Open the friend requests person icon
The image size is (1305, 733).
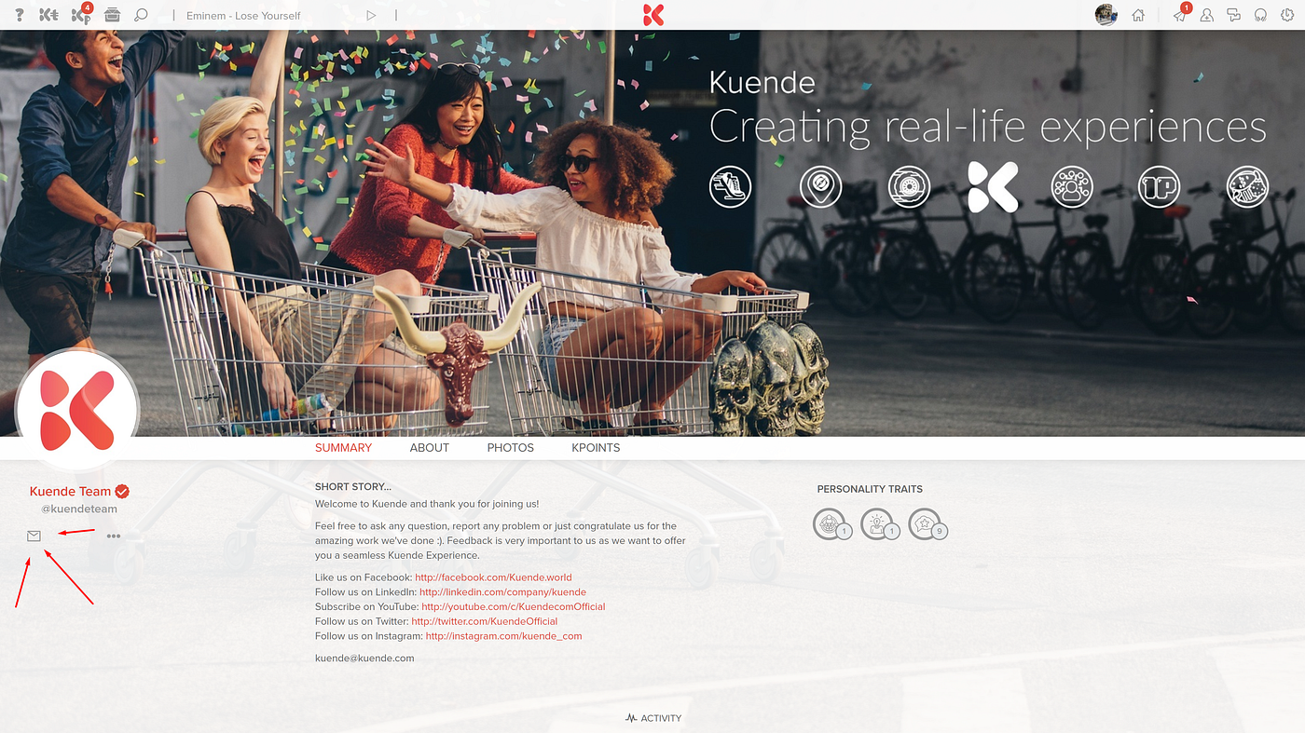click(1206, 15)
